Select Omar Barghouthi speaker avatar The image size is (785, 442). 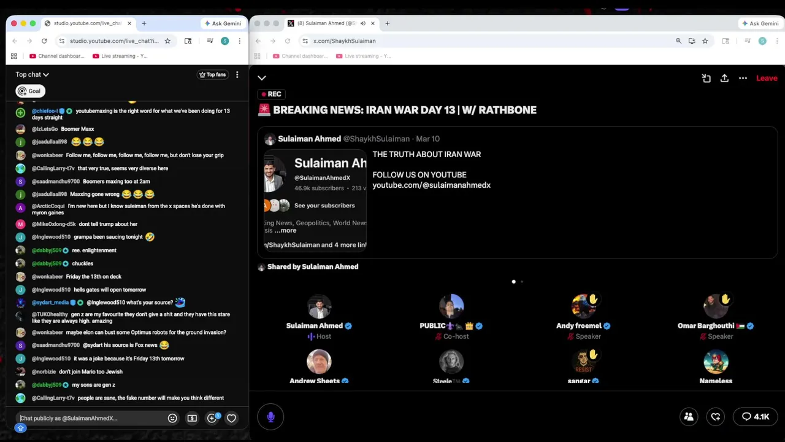click(716, 306)
